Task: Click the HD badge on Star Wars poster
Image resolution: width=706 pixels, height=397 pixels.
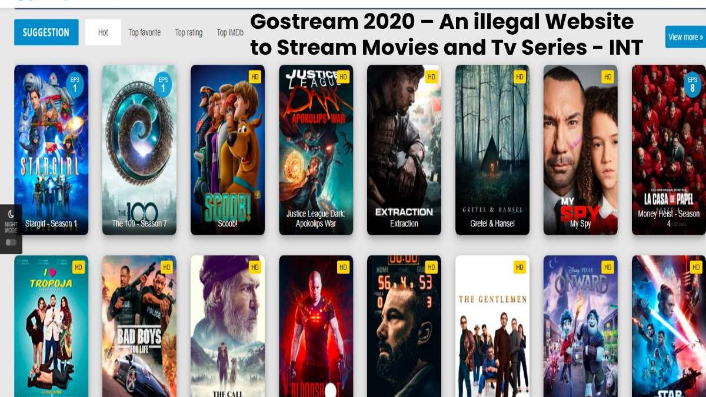Action: 696,267
